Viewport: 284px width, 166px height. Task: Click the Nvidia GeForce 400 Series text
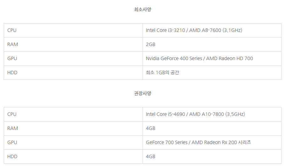pyautogui.click(x=174, y=59)
